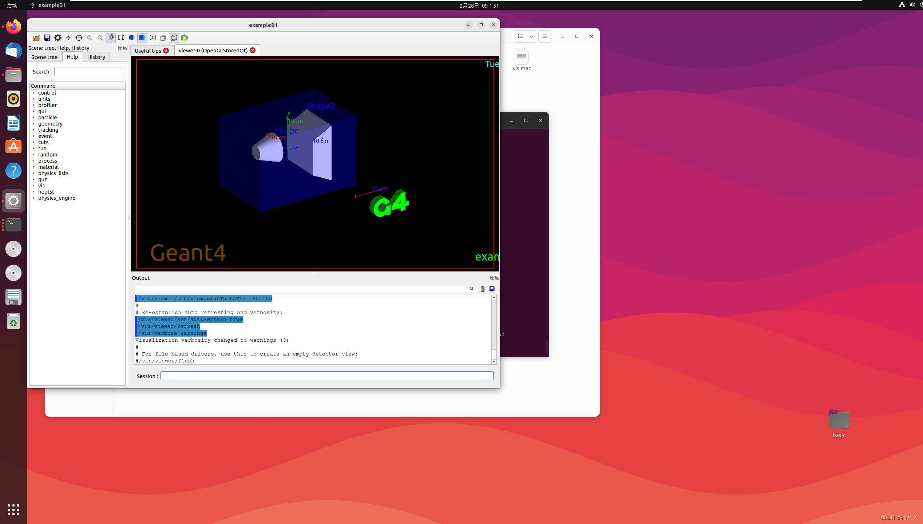Switch to the History tab

[96, 57]
